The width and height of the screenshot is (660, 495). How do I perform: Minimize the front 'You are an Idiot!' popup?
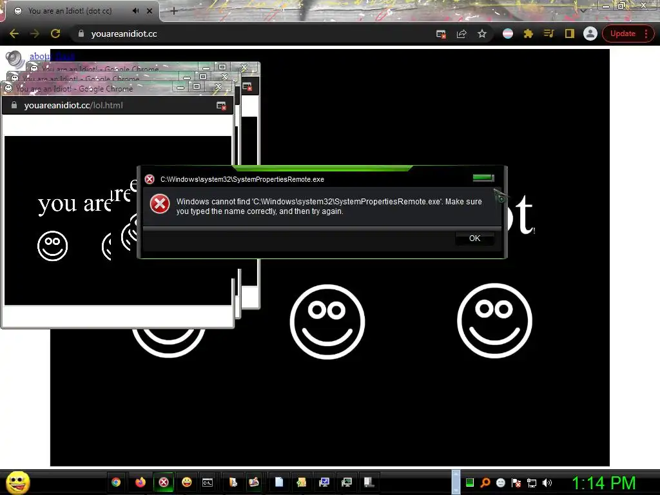180,87
